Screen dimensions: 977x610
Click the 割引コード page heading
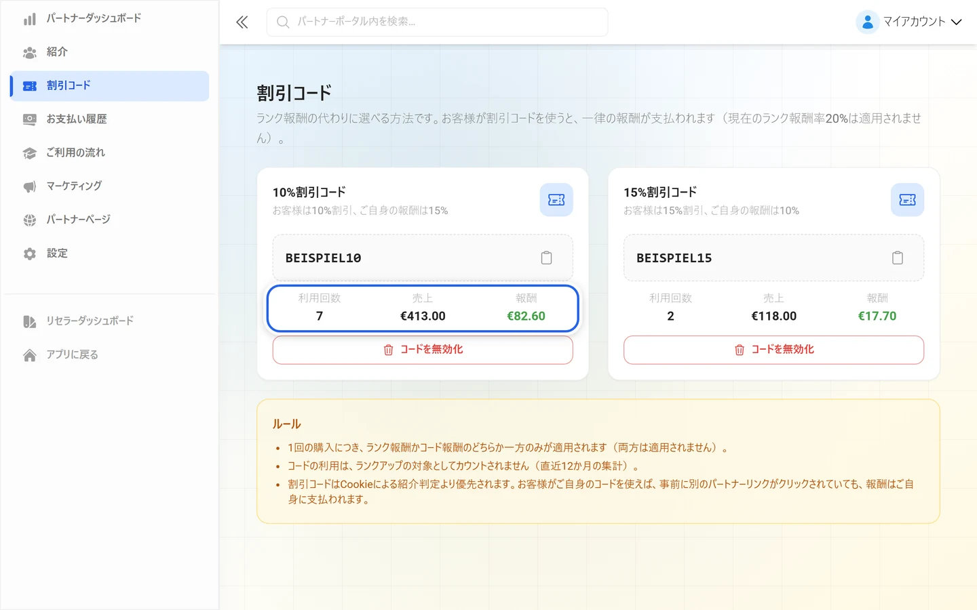(294, 93)
